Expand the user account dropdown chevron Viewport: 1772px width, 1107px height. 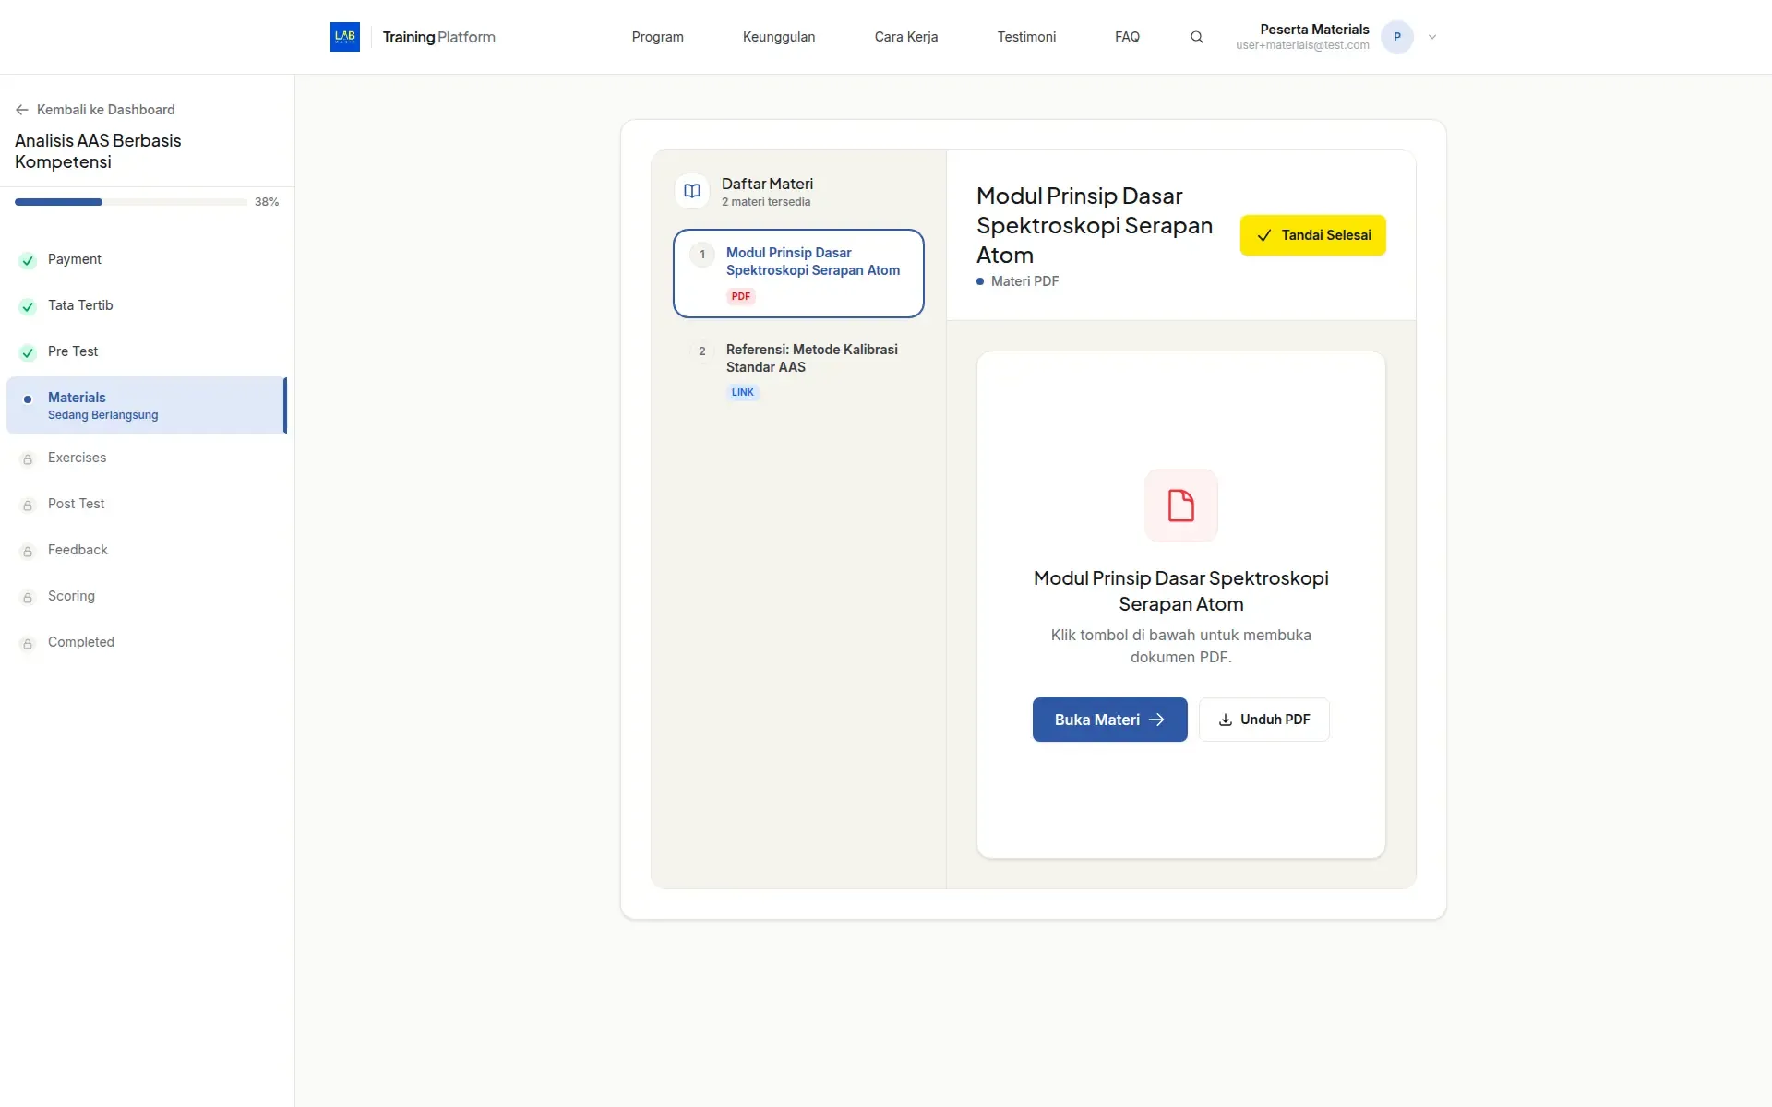pos(1432,37)
